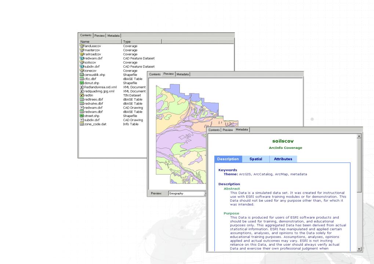374x264 pixels.
Task: Click the TIN Dataset type cell
Action: pos(132,95)
